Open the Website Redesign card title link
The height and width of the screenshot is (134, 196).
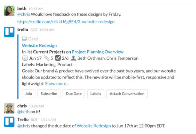pos(39,45)
